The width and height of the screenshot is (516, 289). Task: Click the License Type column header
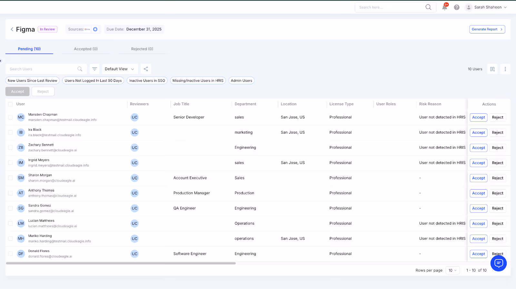click(342, 104)
